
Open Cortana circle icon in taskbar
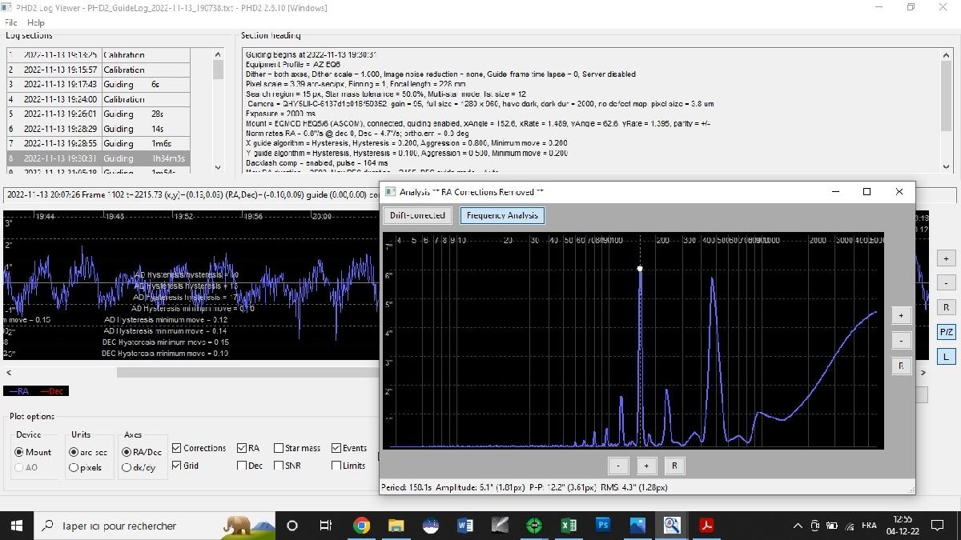[x=292, y=526]
